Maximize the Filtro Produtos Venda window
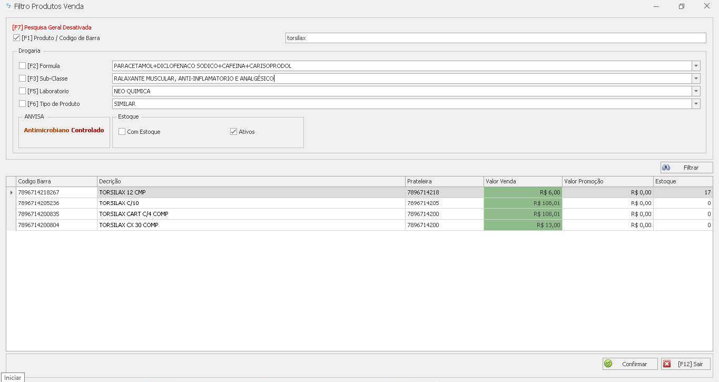Viewport: 719px width, 382px height. (x=681, y=6)
